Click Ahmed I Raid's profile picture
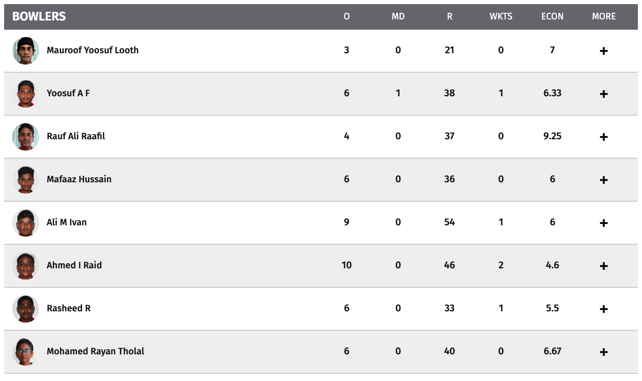Image resolution: width=642 pixels, height=381 pixels. point(26,266)
